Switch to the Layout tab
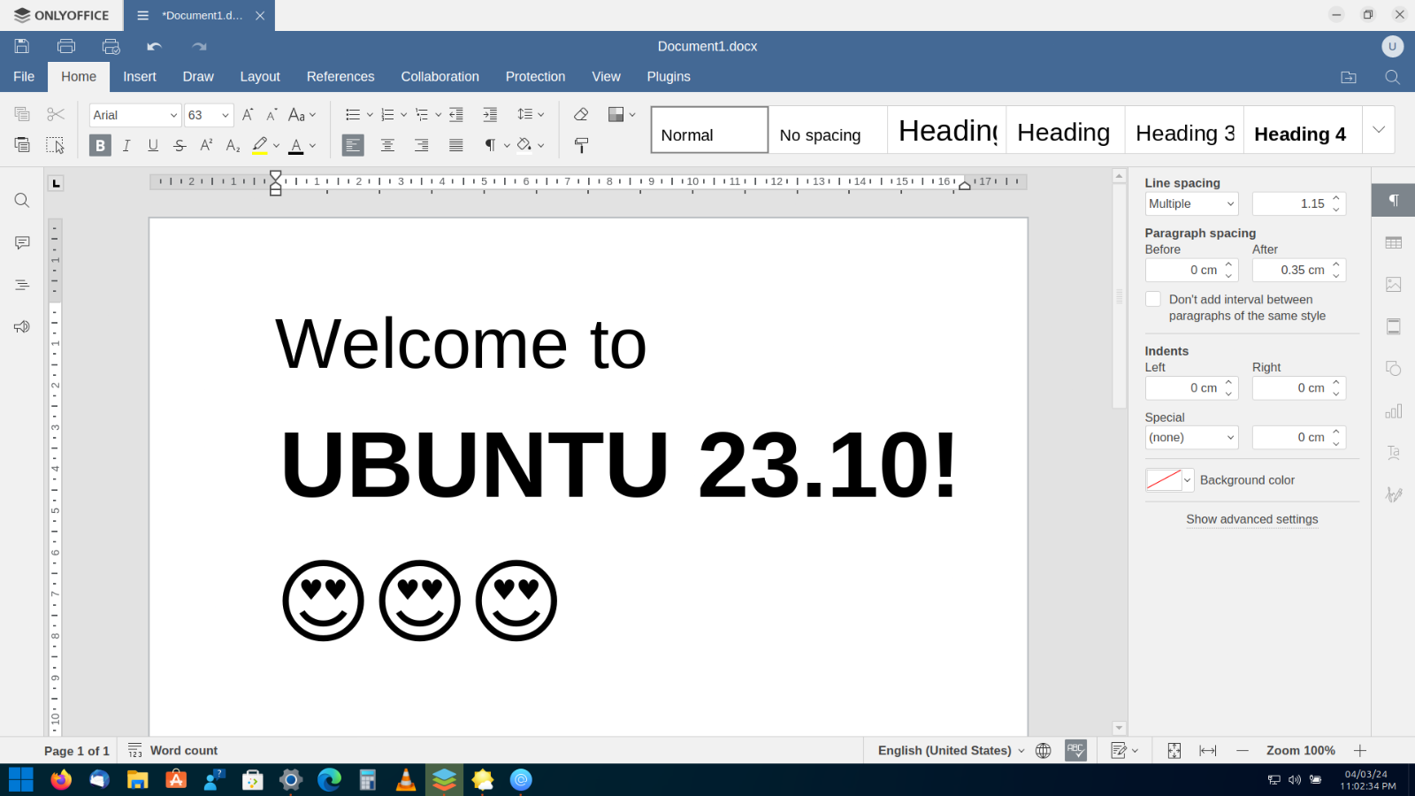This screenshot has height=796, width=1415. click(x=260, y=77)
